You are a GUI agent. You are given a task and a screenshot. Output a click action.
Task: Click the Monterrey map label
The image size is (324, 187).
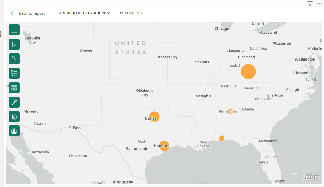click(123, 182)
